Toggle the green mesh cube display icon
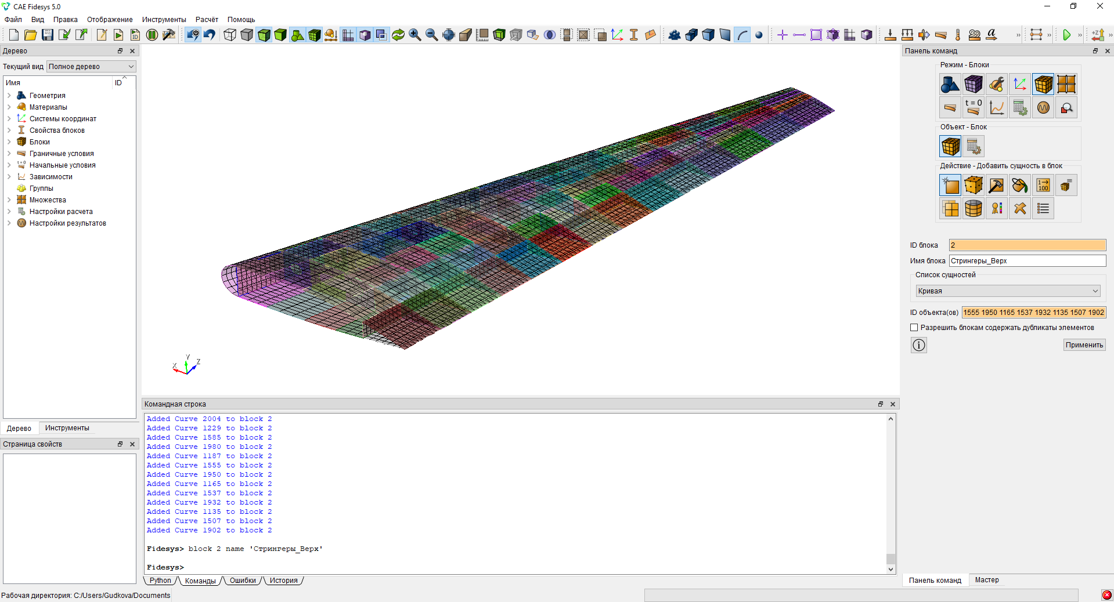 (314, 35)
